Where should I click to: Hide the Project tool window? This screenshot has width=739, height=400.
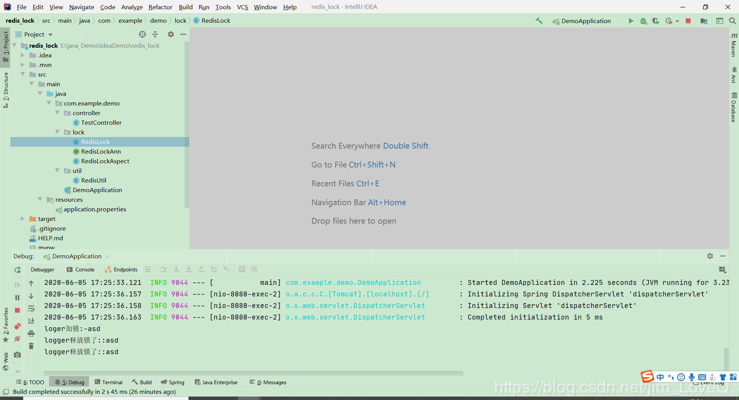click(x=183, y=34)
